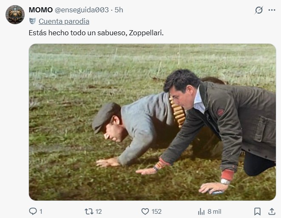Open the attached field photo
The height and width of the screenshot is (218, 281).
point(152,122)
